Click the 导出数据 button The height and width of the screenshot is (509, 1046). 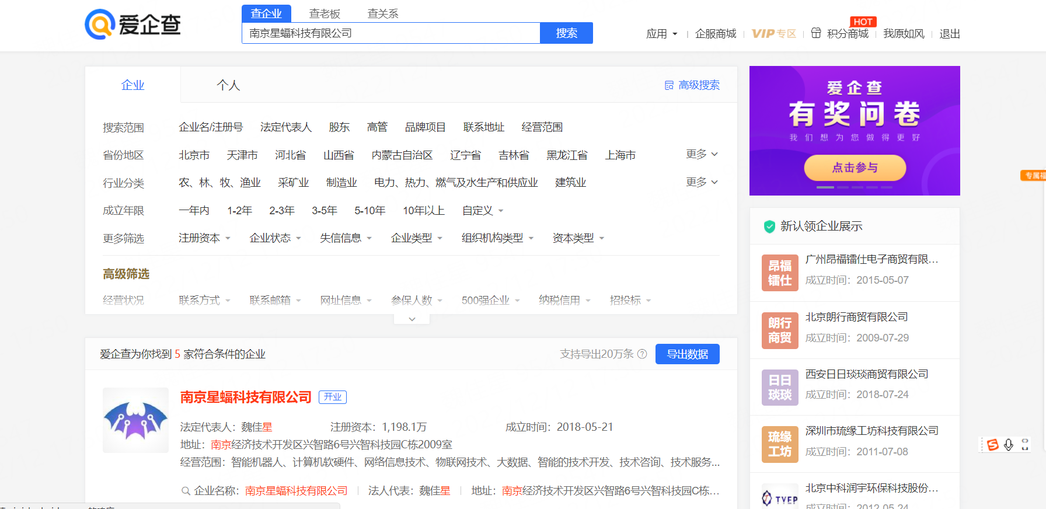pos(688,354)
